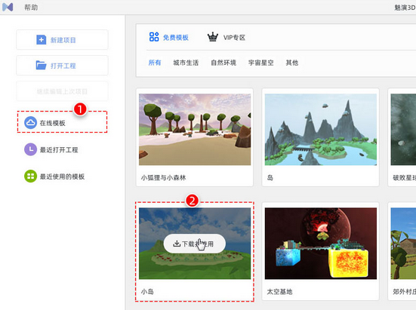Click the 小岛 template title
The width and height of the screenshot is (416, 310).
[x=147, y=292]
